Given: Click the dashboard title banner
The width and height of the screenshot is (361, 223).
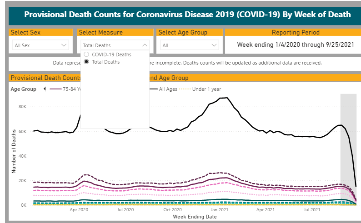Looking at the screenshot, I should (x=187, y=15).
